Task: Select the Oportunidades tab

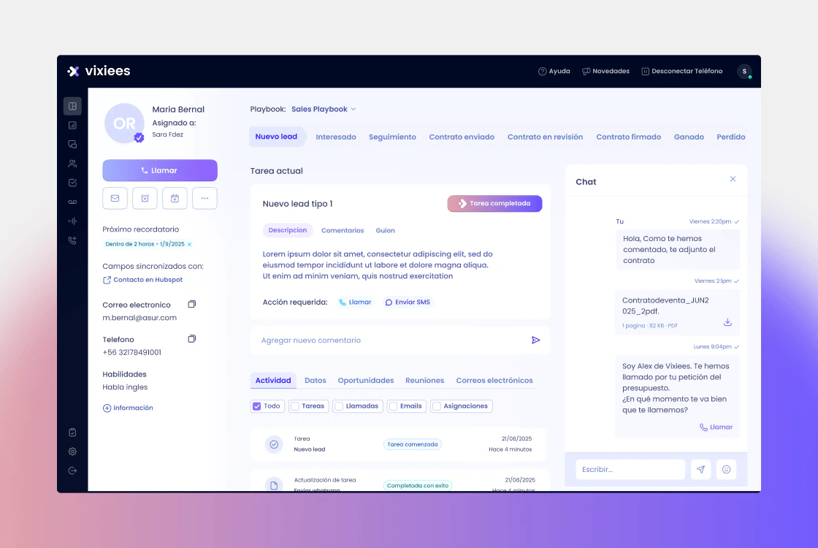Action: [366, 381]
